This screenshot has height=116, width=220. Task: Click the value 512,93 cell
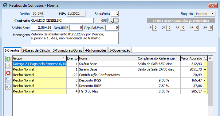(x=192, y=64)
